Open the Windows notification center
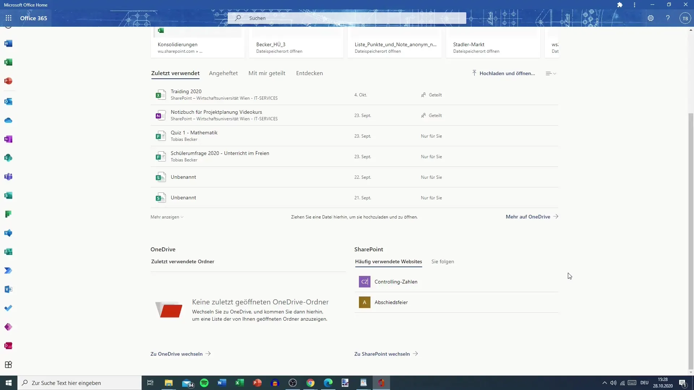Screen dimensions: 694x390 683,383
